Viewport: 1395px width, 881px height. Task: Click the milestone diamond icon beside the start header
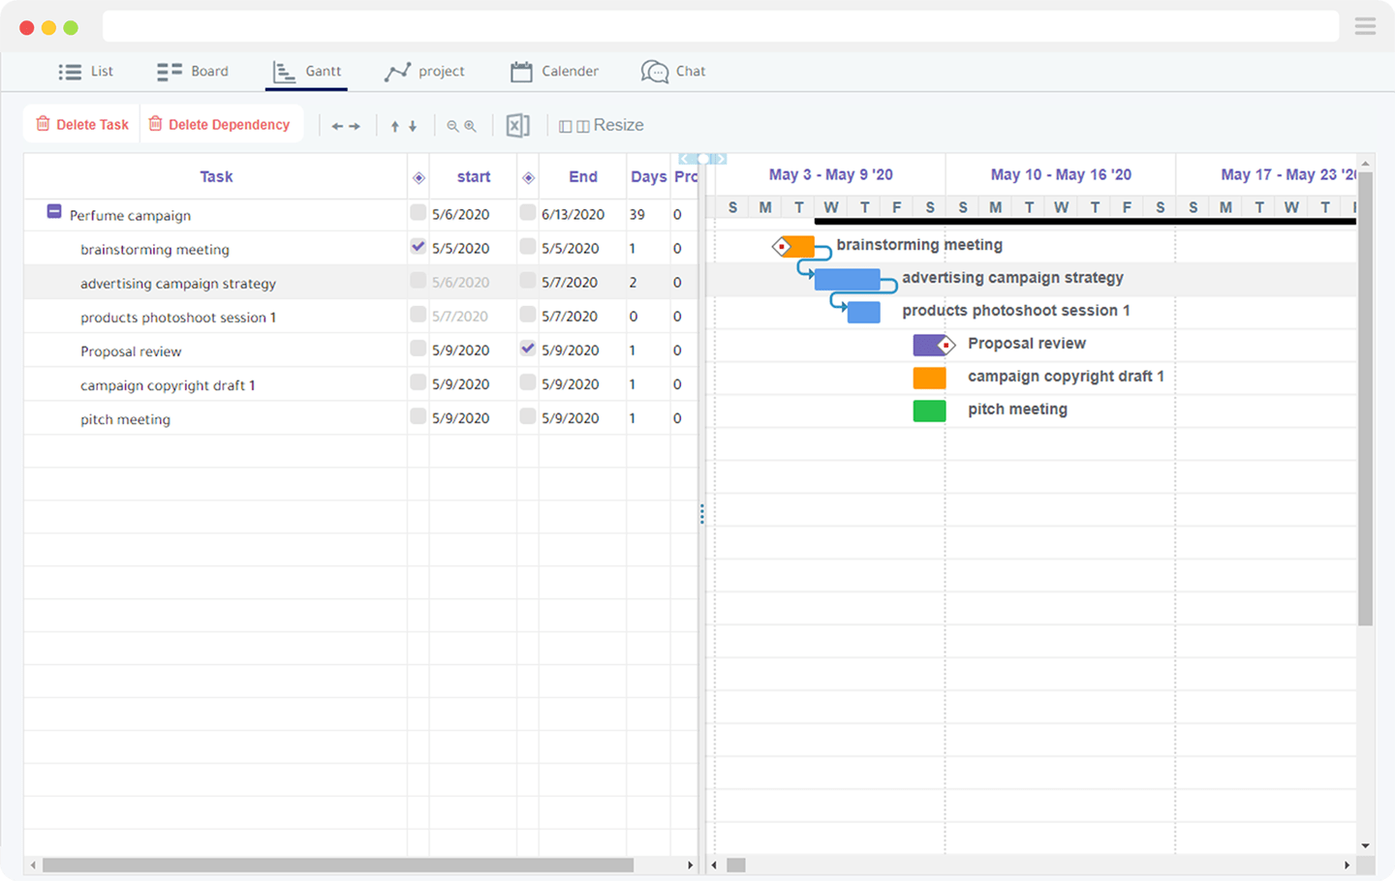(x=418, y=177)
